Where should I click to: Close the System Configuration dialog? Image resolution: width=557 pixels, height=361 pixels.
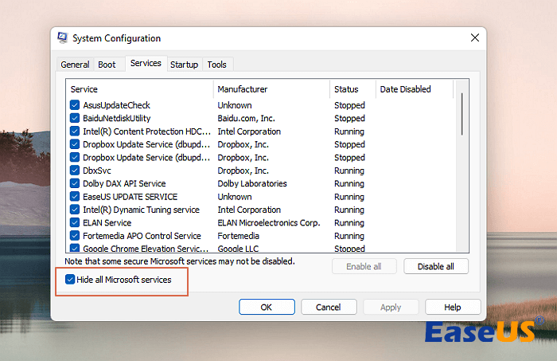[x=475, y=37]
